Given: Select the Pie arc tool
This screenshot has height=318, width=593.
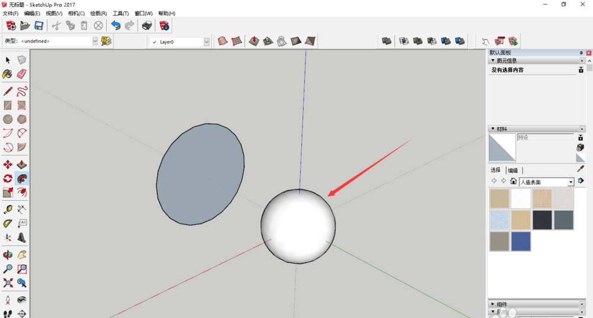Looking at the screenshot, I should [22, 147].
